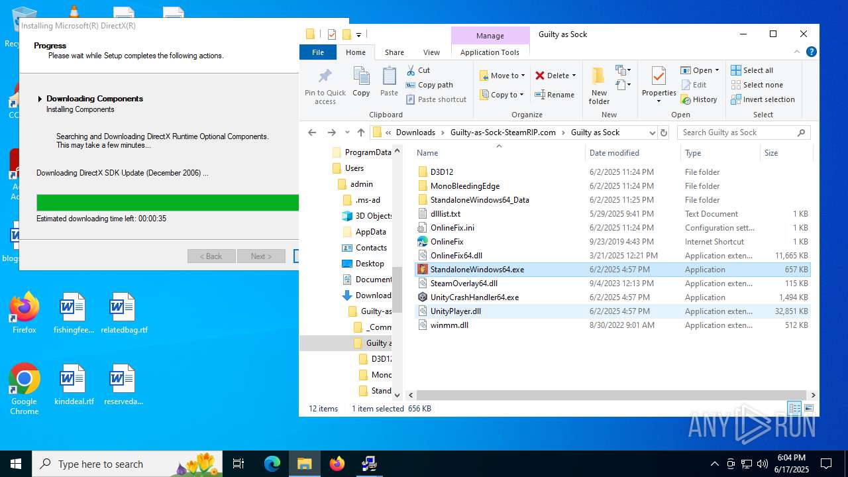Click Downloads in address breadcrumb
This screenshot has width=848, height=477.
pos(415,132)
